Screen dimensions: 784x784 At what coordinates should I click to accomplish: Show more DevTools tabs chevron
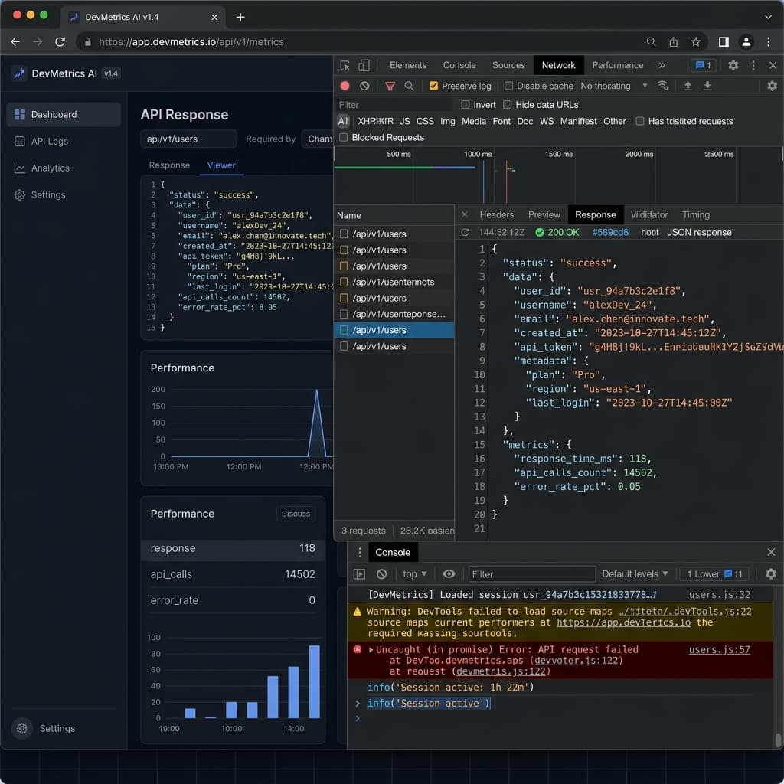[662, 66]
